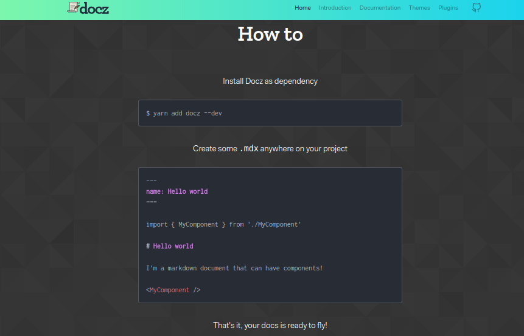Open the GitHub repository icon
The width and height of the screenshot is (524, 336).
pyautogui.click(x=476, y=8)
